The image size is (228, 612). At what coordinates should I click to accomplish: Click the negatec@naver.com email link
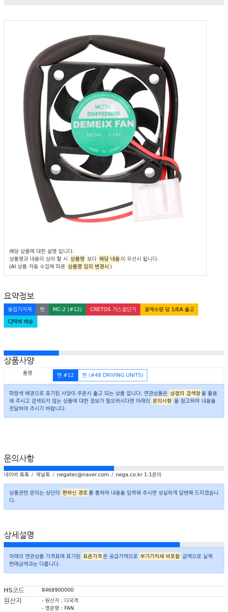pyautogui.click(x=83, y=475)
